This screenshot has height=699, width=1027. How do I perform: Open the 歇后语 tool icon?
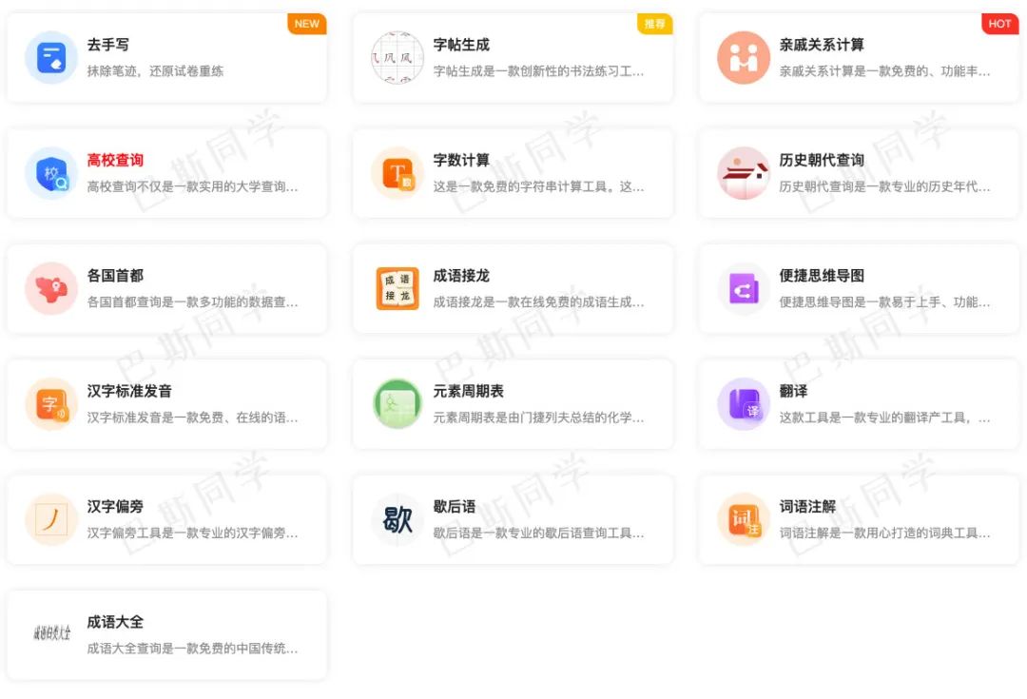coord(397,520)
